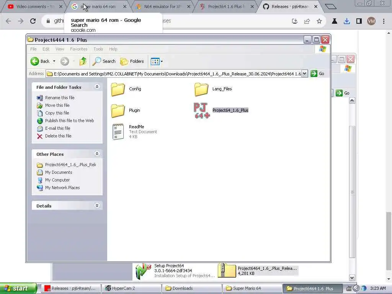Switch to N64 emulator for XP tab
The width and height of the screenshot is (392, 294).
(163, 7)
